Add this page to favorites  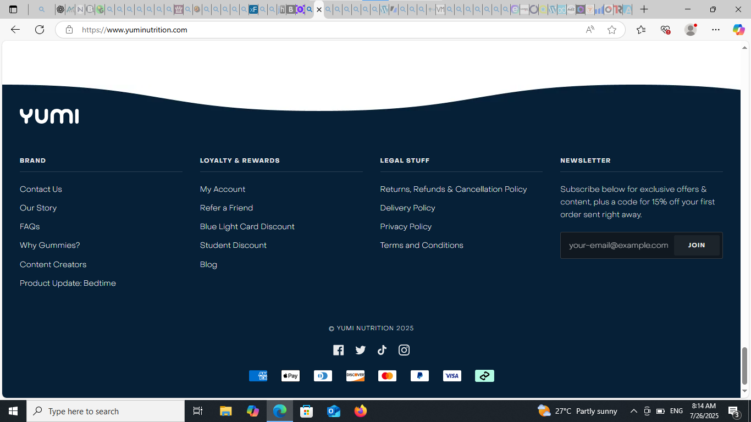[x=612, y=30]
